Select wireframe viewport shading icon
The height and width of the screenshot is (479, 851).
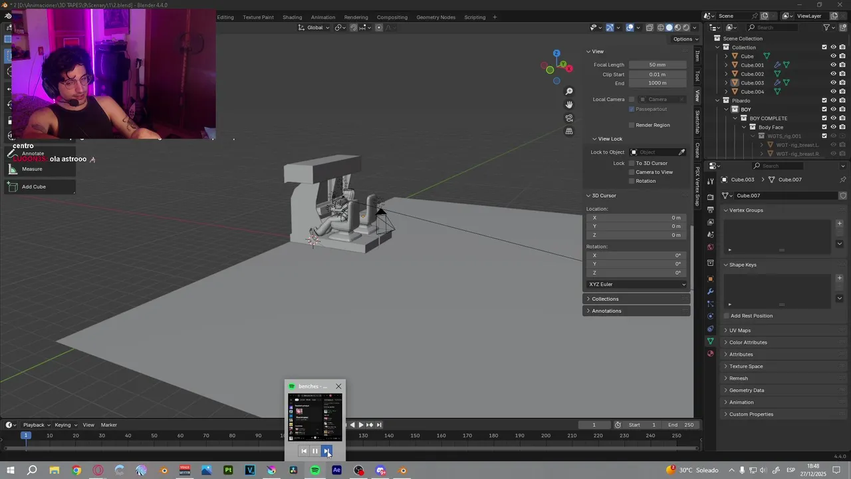[x=661, y=27]
